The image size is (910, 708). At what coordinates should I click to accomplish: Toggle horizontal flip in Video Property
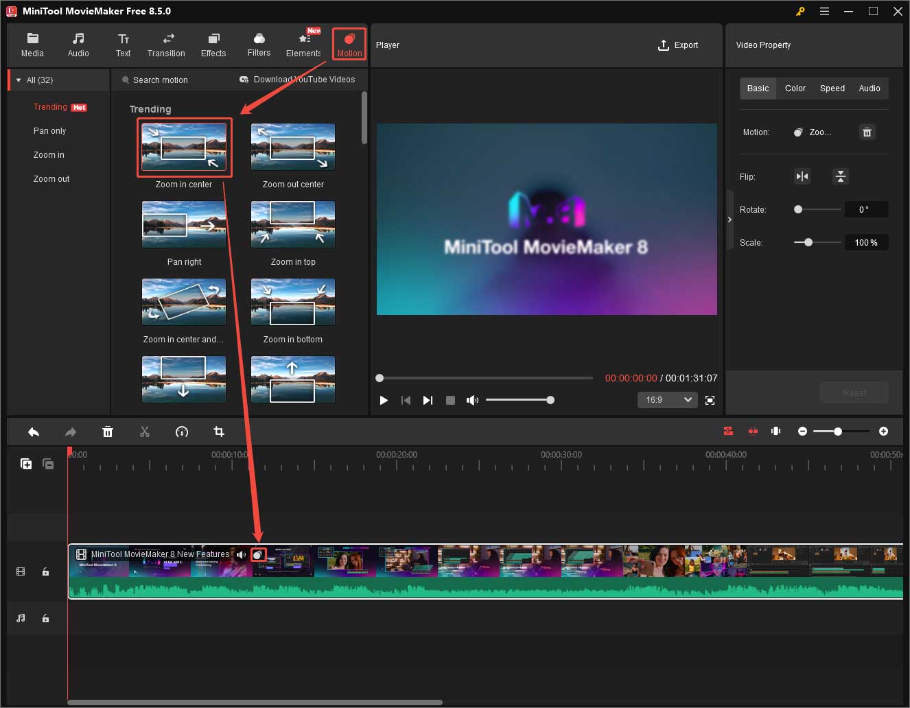point(802,176)
